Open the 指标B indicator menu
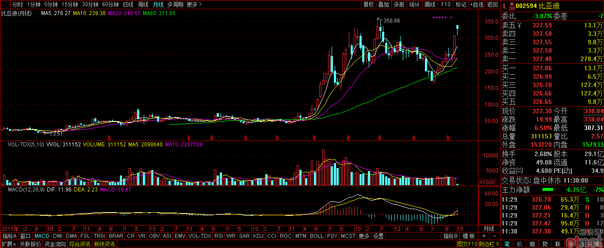This screenshot has width=604, height=248. click(451, 236)
